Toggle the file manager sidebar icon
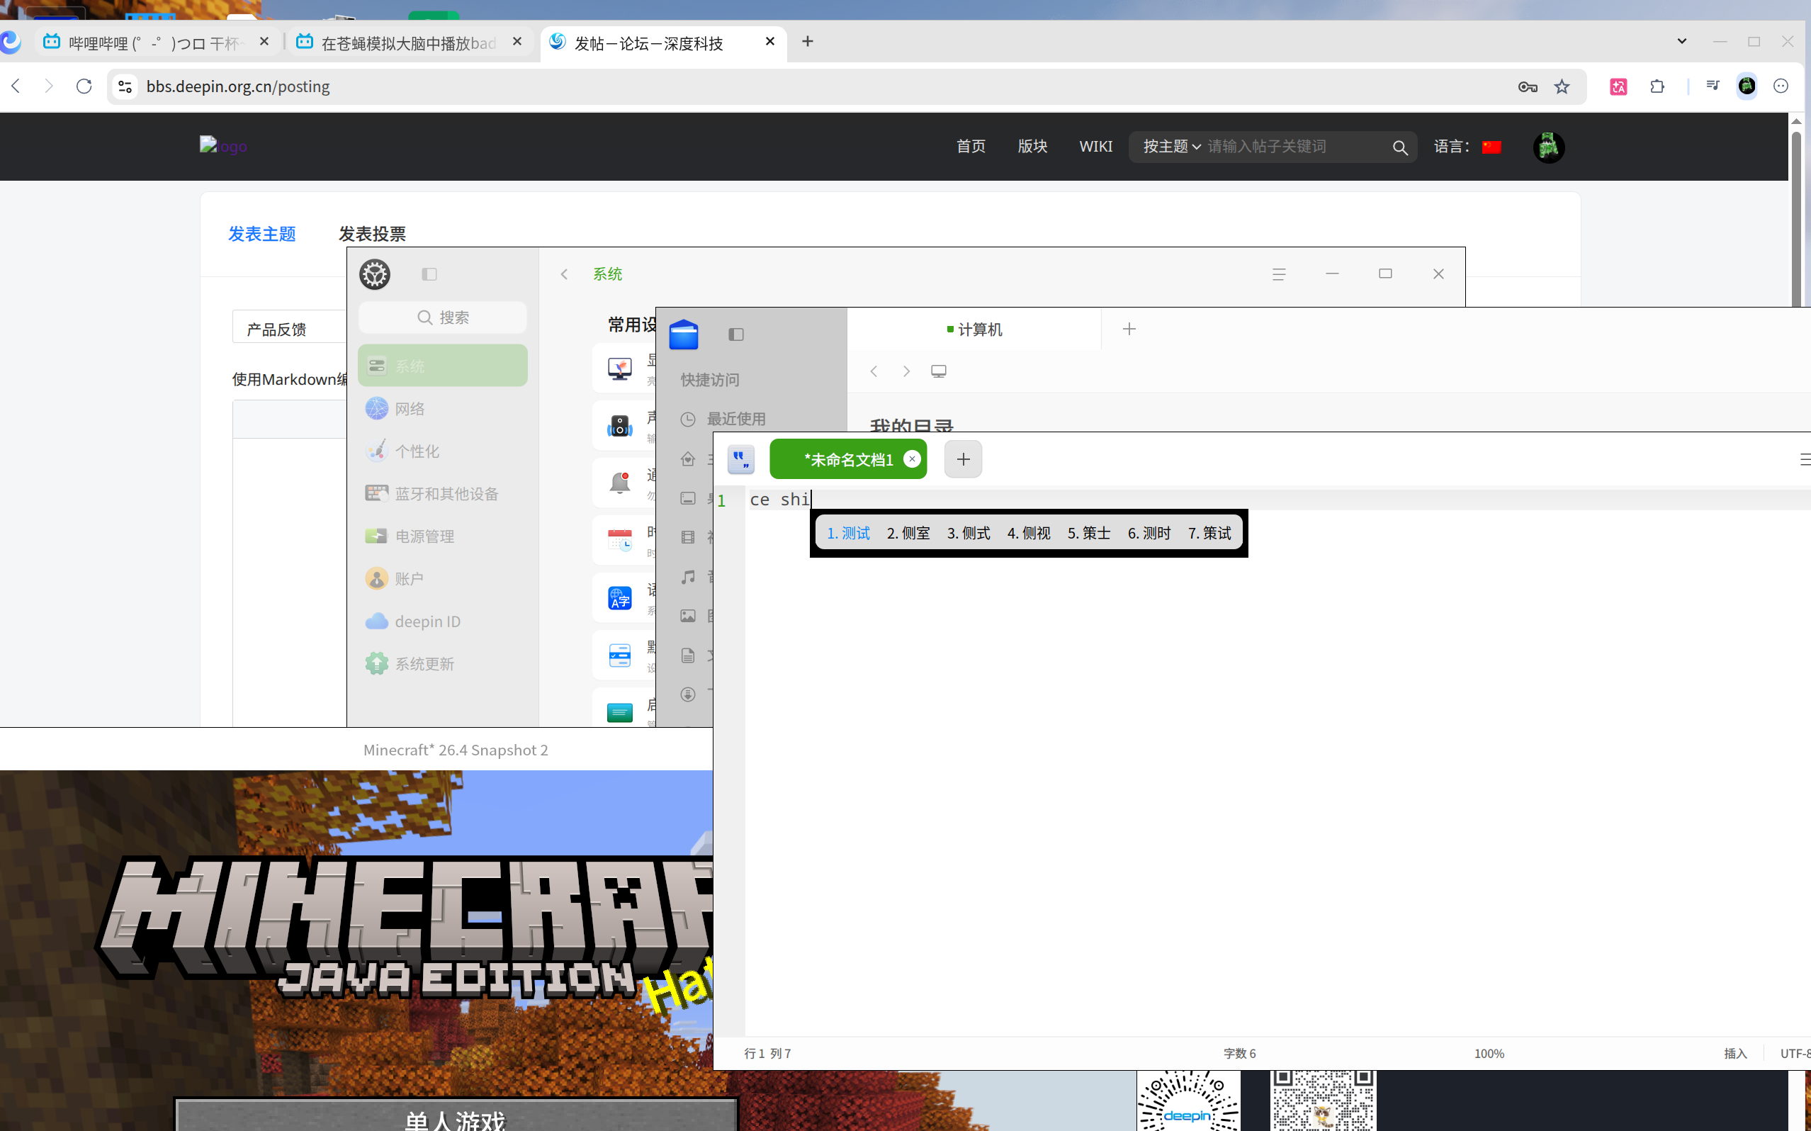 click(x=735, y=334)
